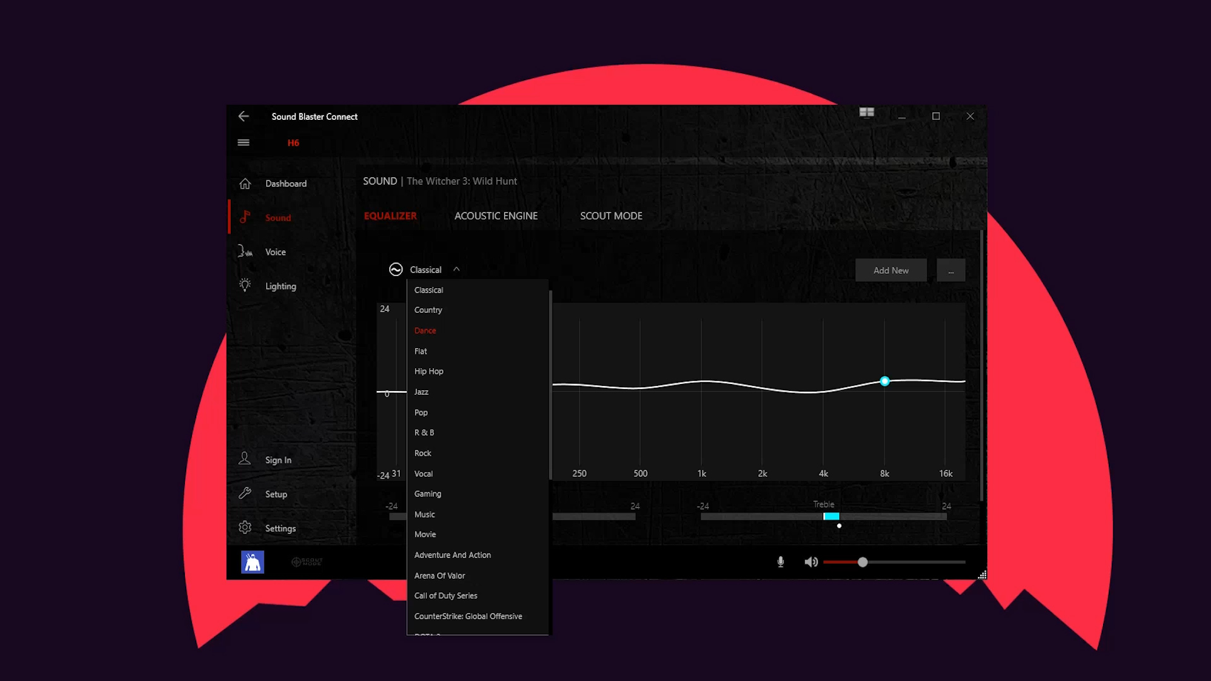Viewport: 1211px width, 681px height.
Task: Open the Voice page
Action: [x=276, y=252]
